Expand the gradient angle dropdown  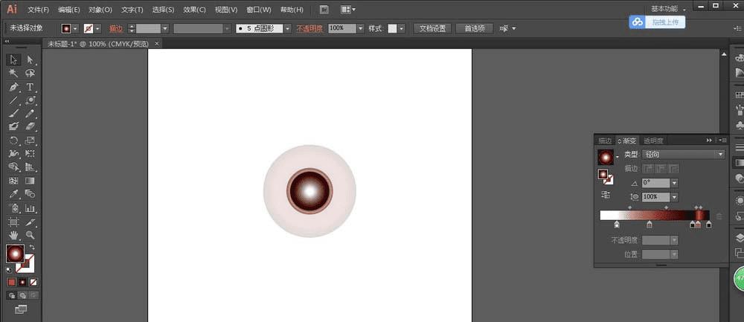point(674,183)
